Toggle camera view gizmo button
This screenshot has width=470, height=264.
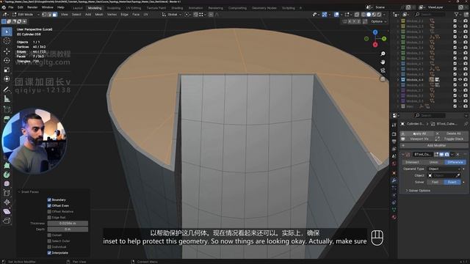383,70
